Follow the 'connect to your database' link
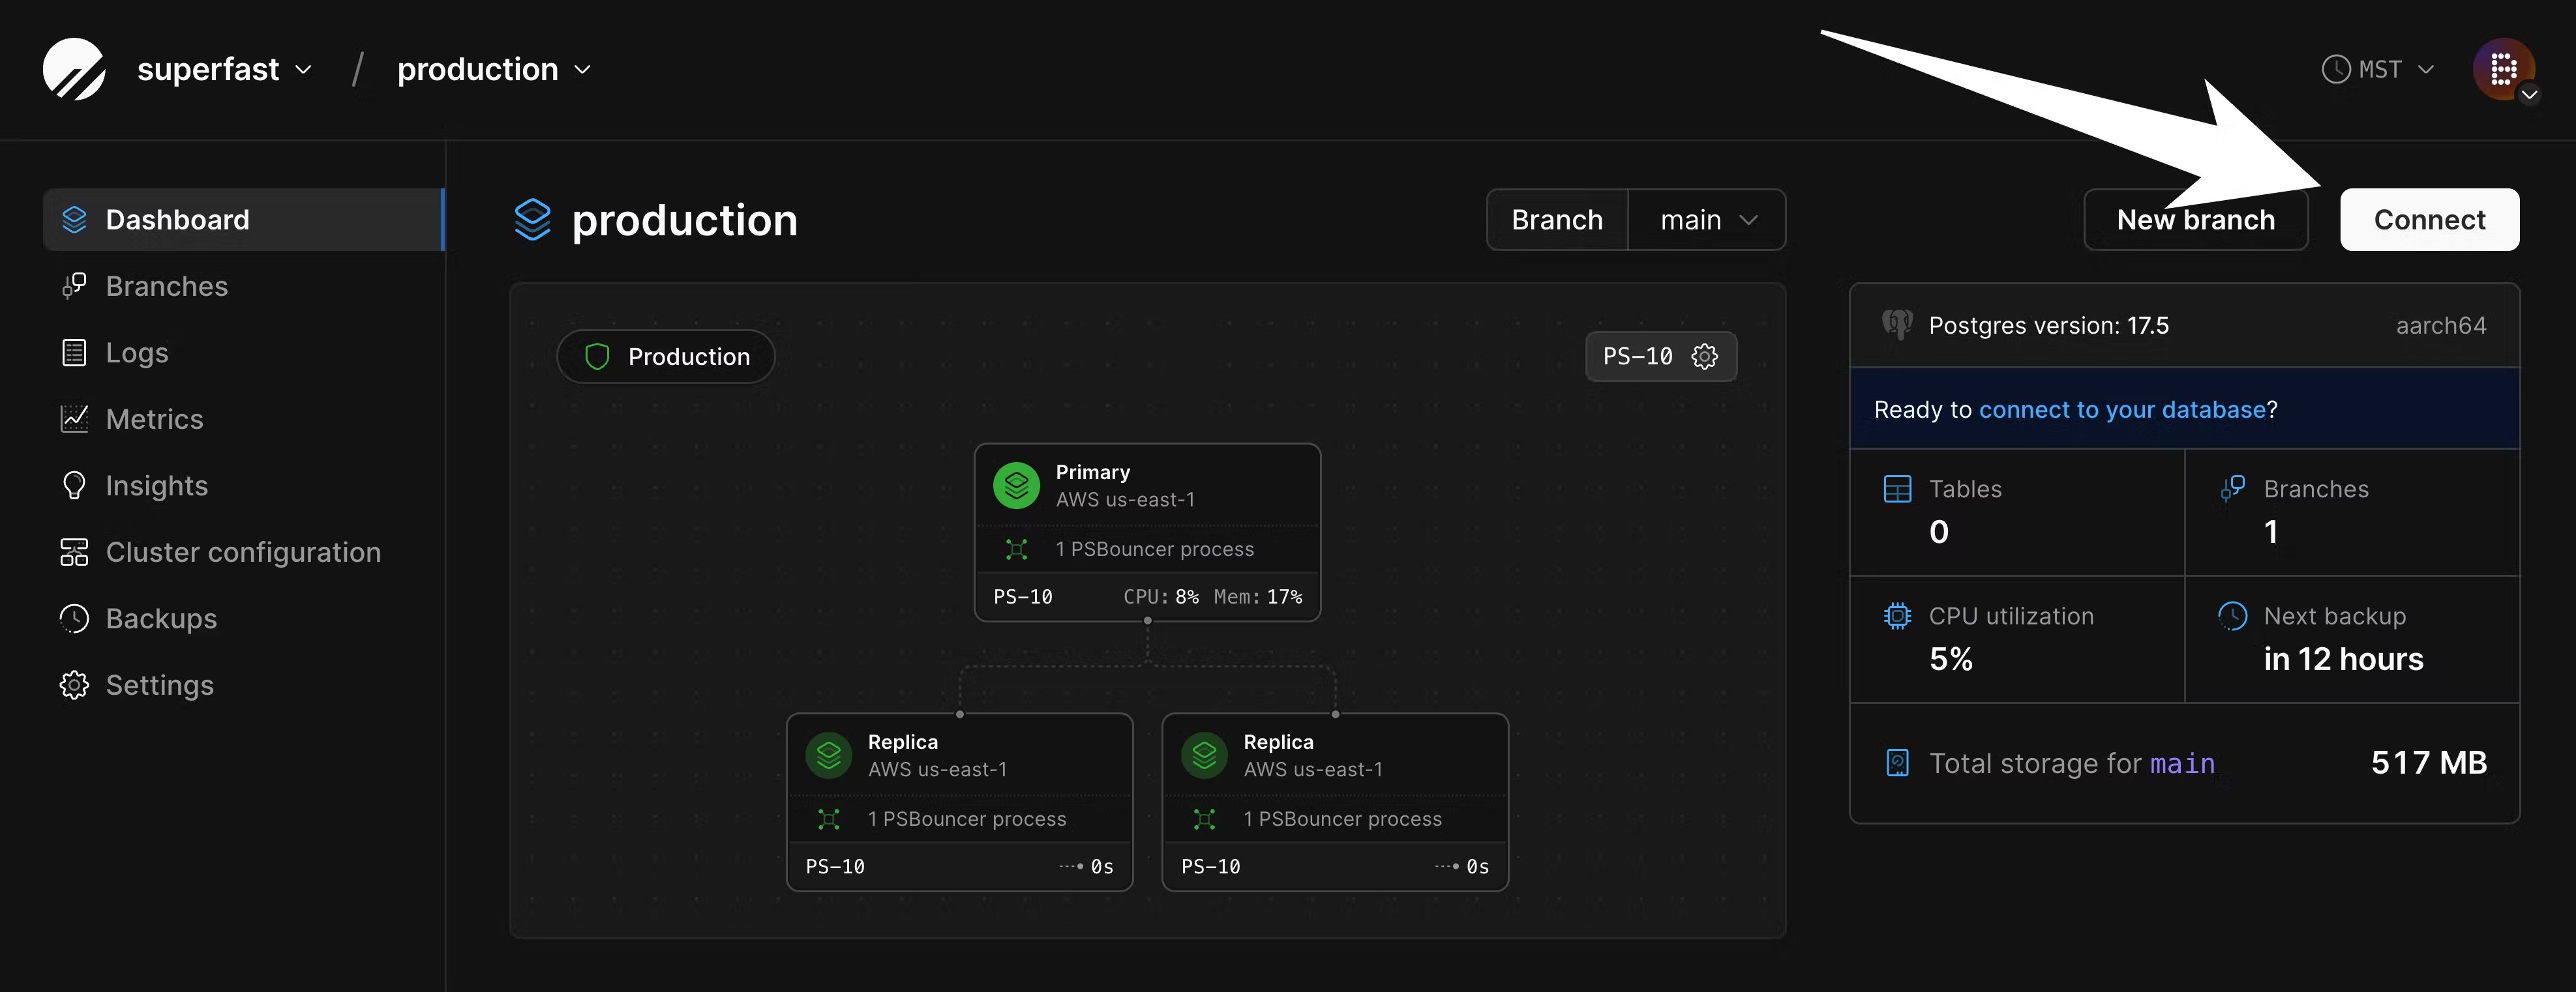The image size is (2576, 992). tap(2122, 409)
